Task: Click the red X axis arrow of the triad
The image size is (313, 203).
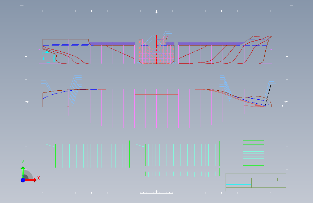Action: click(30, 180)
